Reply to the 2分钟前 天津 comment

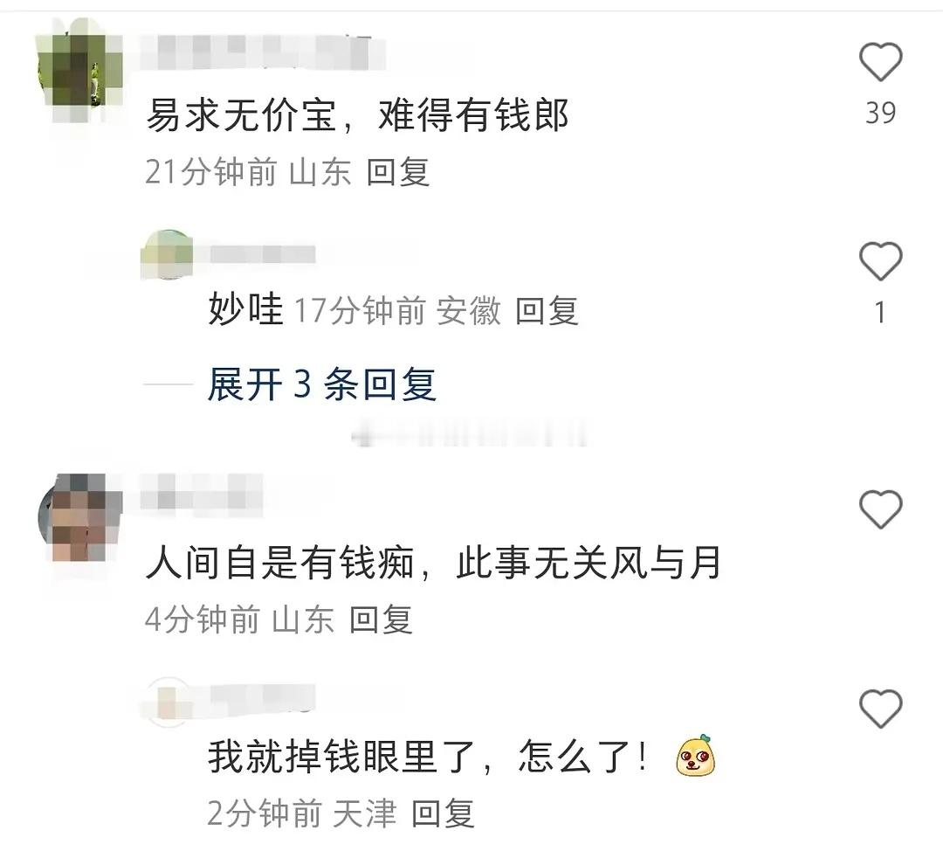(x=444, y=813)
